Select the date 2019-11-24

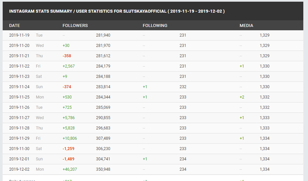pyautogui.click(x=19, y=87)
